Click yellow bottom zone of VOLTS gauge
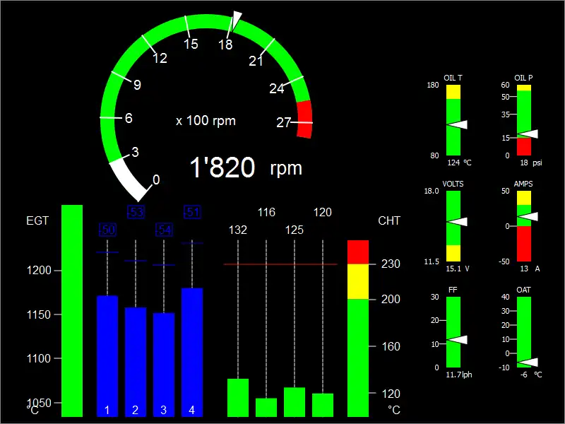This screenshot has height=424, width=565. [453, 253]
